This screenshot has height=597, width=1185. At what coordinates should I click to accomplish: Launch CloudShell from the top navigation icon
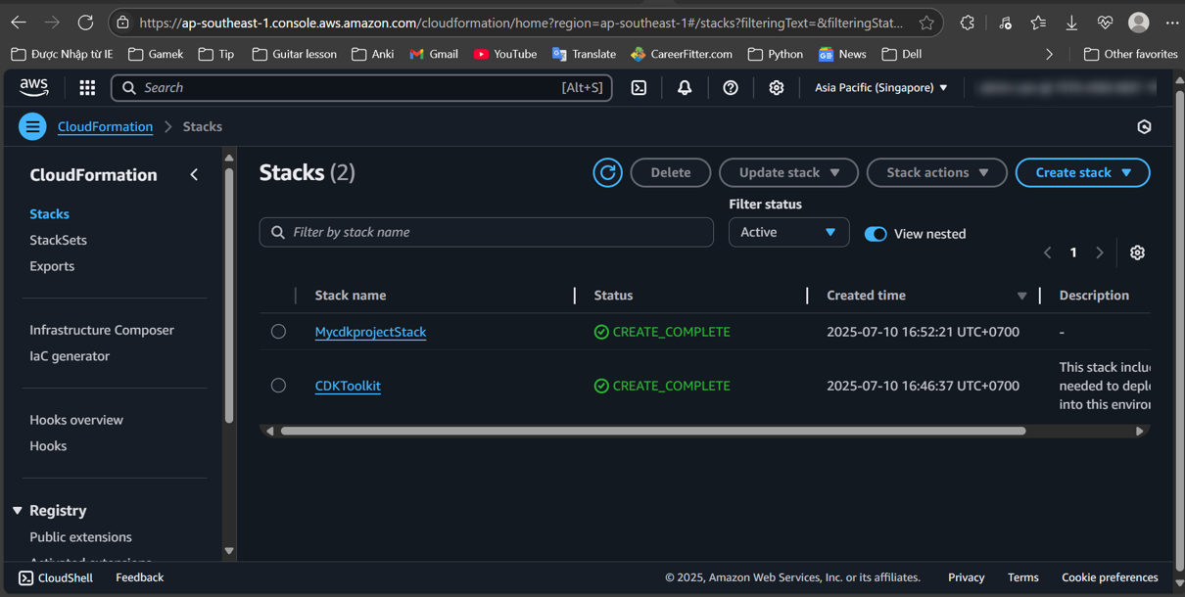point(639,87)
